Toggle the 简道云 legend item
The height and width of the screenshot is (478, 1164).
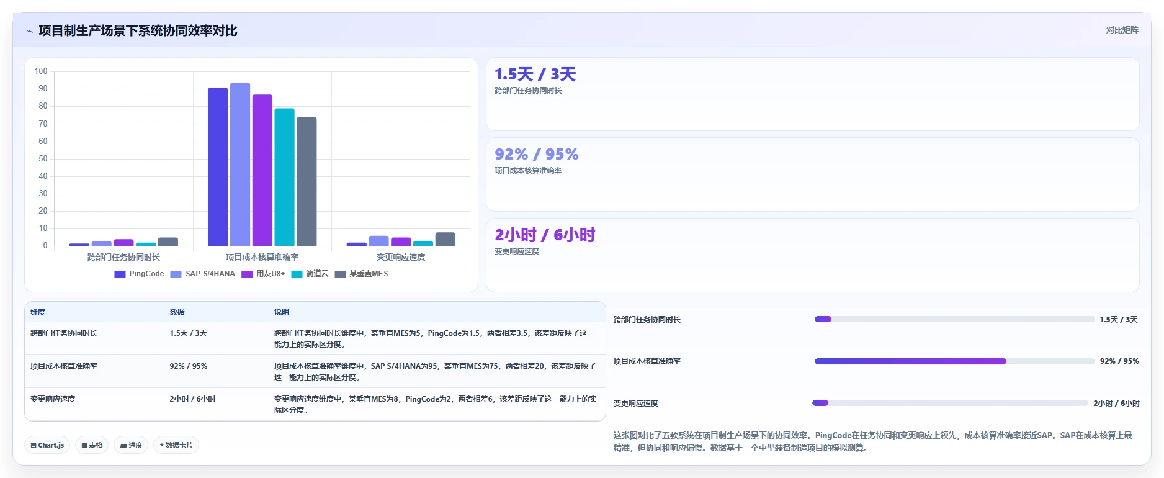(310, 274)
